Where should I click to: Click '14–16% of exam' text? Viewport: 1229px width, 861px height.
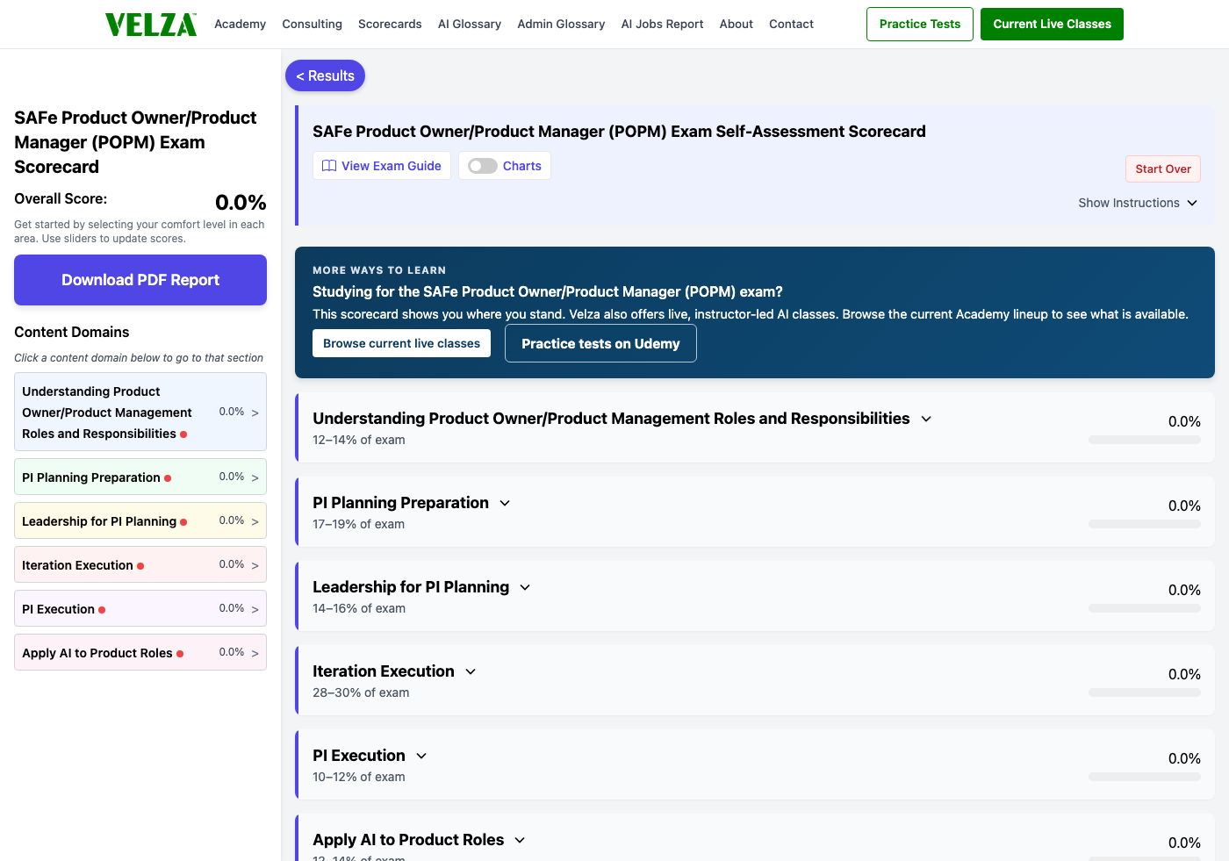coord(359,608)
